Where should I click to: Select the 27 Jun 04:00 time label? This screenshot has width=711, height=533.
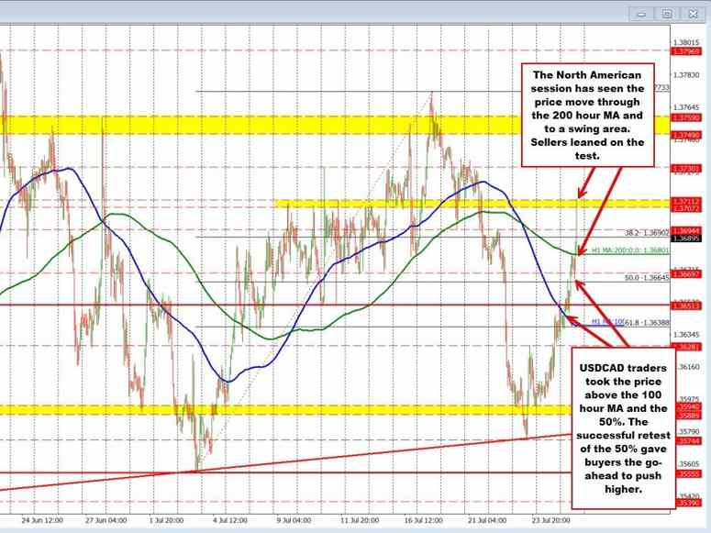point(106,520)
